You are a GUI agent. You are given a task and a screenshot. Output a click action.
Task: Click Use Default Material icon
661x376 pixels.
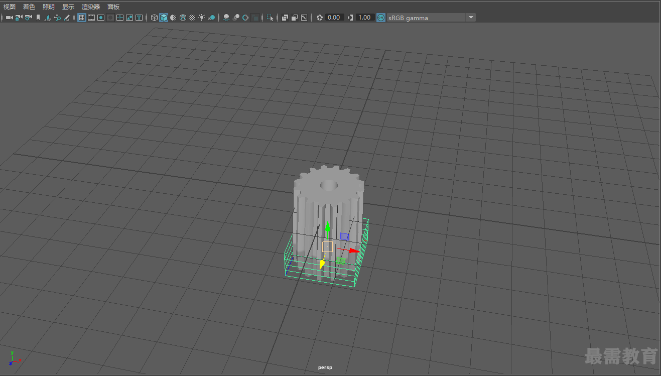[x=173, y=18]
